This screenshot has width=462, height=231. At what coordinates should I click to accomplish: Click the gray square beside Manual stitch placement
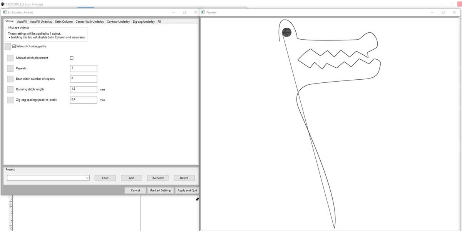click(x=10, y=58)
